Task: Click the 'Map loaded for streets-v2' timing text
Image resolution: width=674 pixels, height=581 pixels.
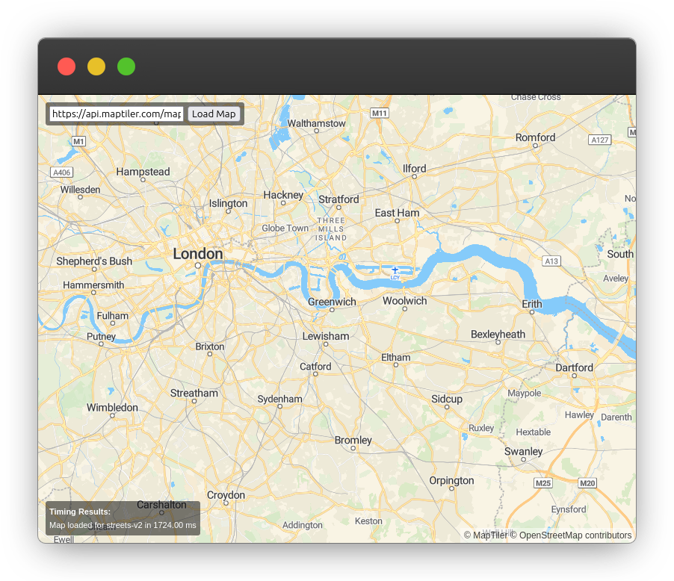Action: (123, 525)
